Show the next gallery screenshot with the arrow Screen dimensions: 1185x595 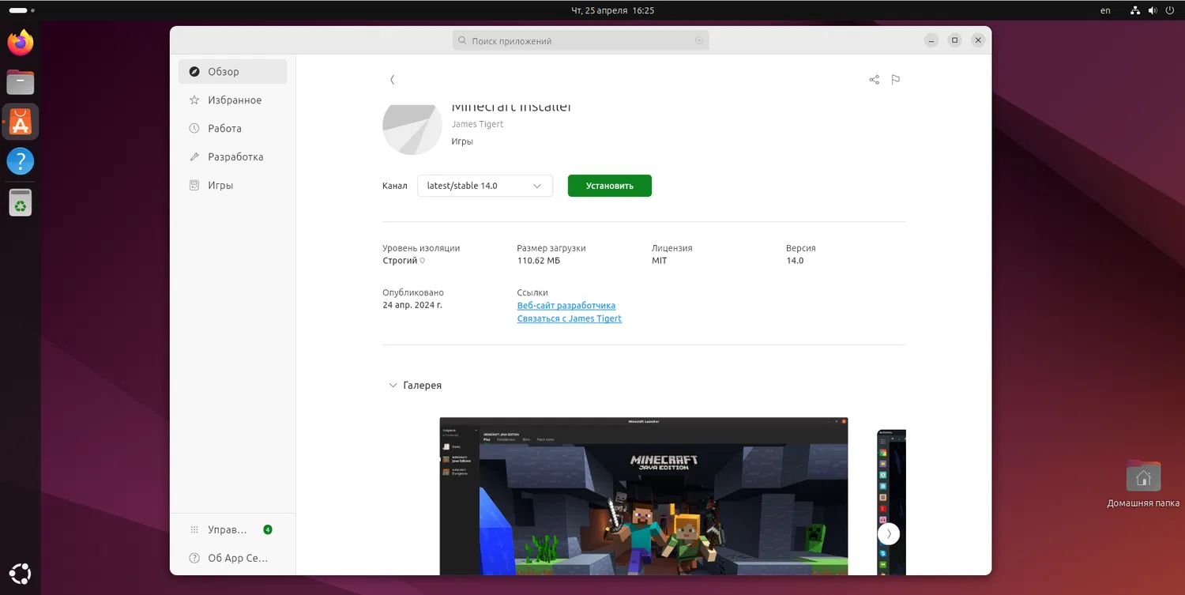pyautogui.click(x=889, y=533)
